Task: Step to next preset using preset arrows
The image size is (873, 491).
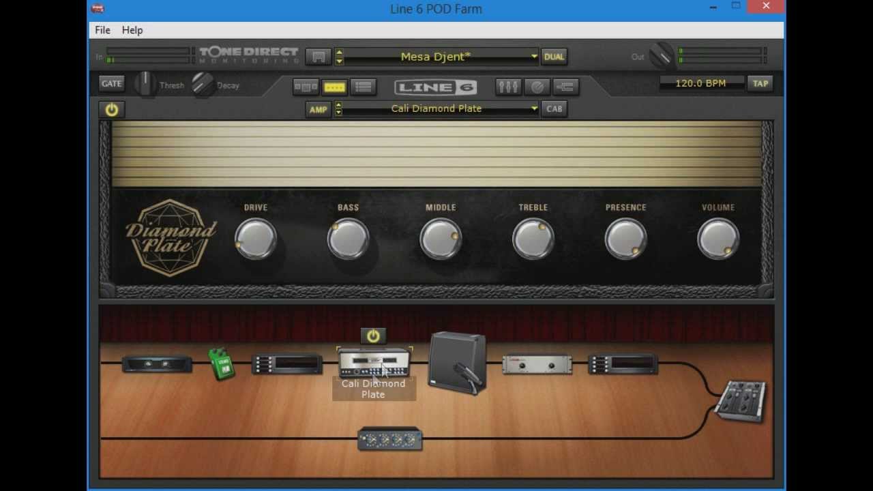Action: click(x=339, y=61)
